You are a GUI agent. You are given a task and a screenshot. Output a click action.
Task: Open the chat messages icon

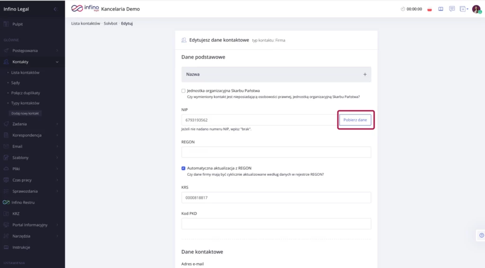click(452, 9)
